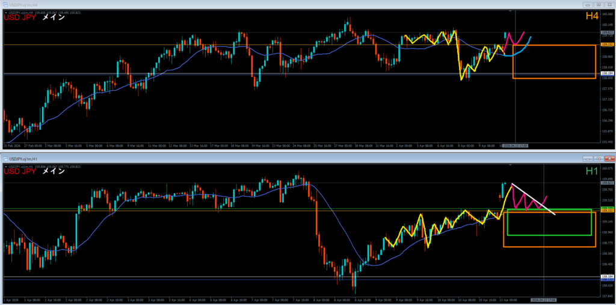Click the 157.845 price scale value in H1

tap(608, 295)
